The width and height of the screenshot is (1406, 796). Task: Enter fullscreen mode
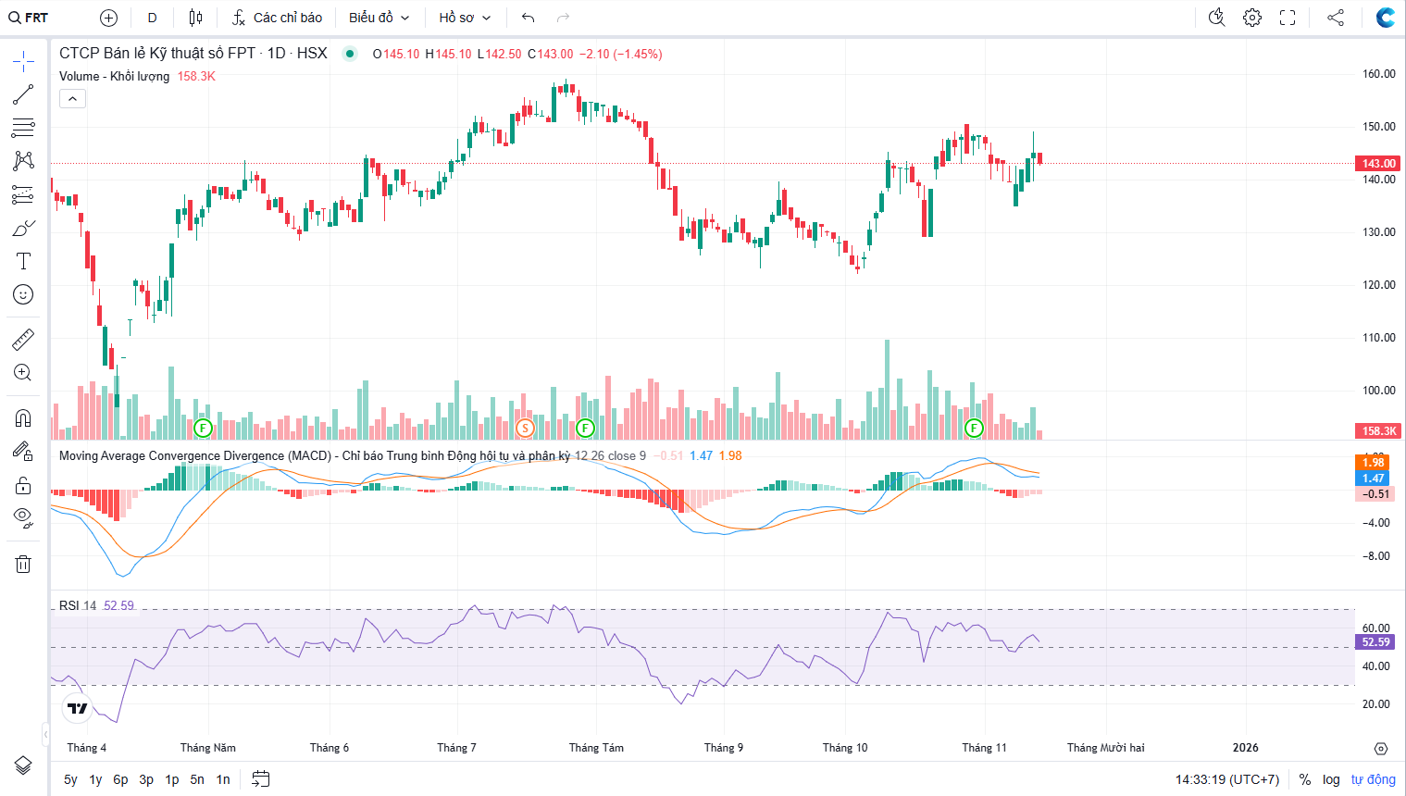pyautogui.click(x=1288, y=18)
